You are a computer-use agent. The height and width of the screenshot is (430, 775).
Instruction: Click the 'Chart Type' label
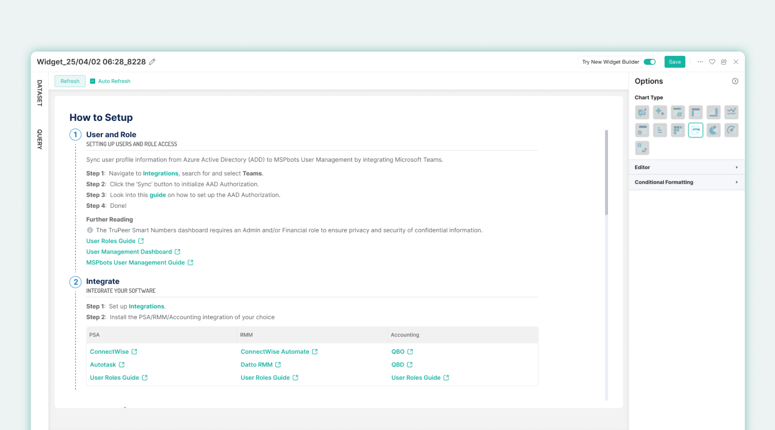(649, 97)
